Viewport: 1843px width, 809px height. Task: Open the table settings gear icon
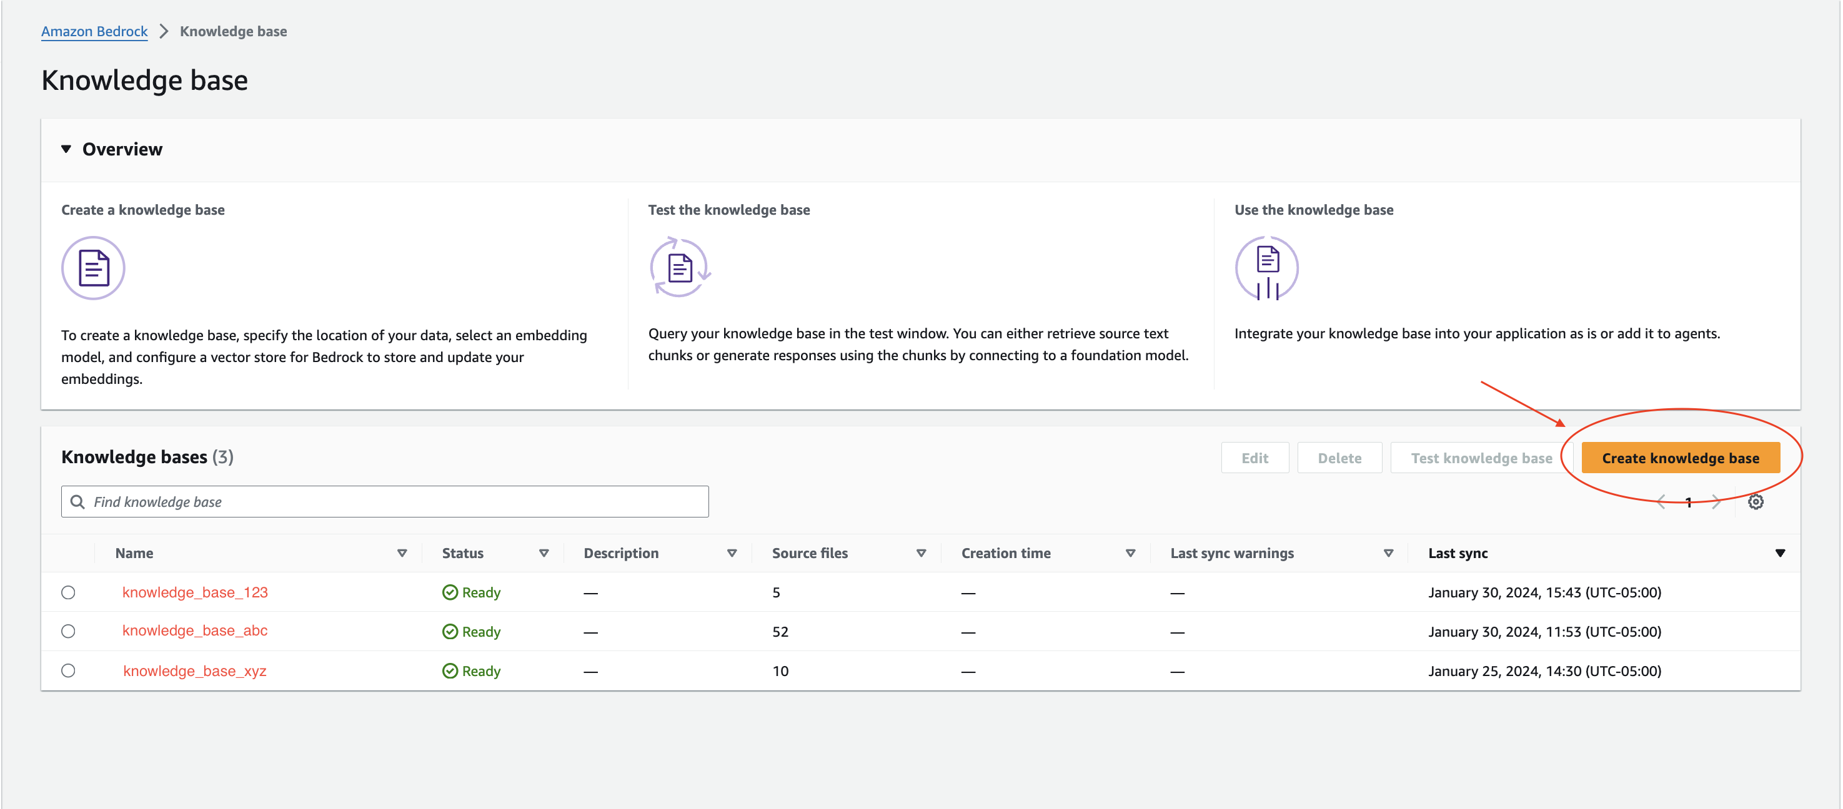pyautogui.click(x=1756, y=501)
